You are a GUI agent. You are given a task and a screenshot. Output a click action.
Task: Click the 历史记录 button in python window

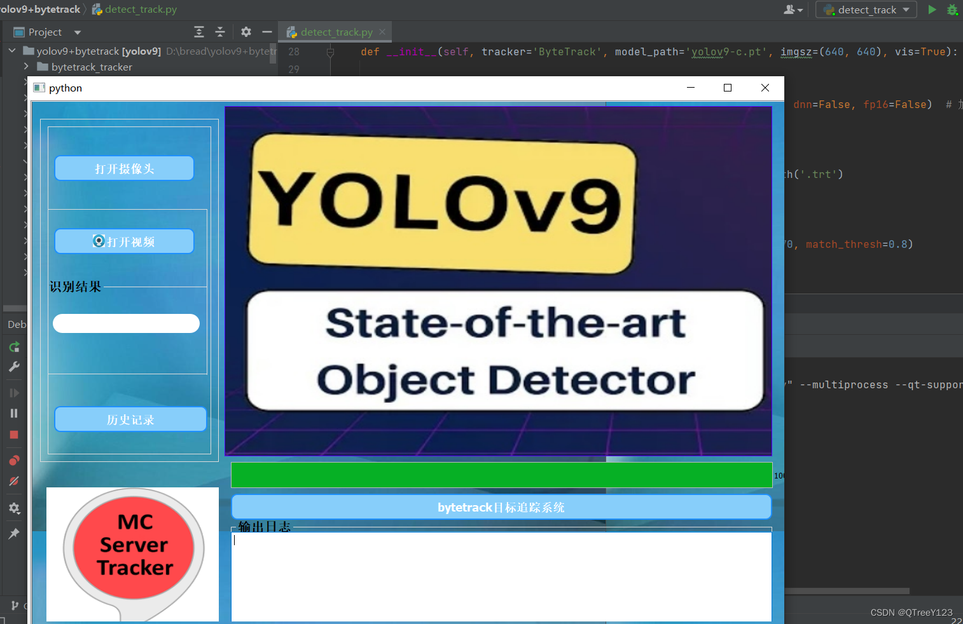tap(130, 419)
